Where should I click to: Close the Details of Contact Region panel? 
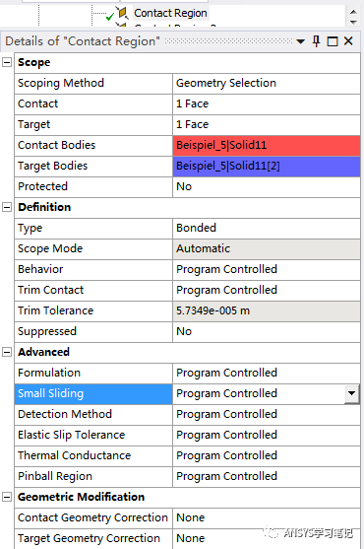coord(348,41)
